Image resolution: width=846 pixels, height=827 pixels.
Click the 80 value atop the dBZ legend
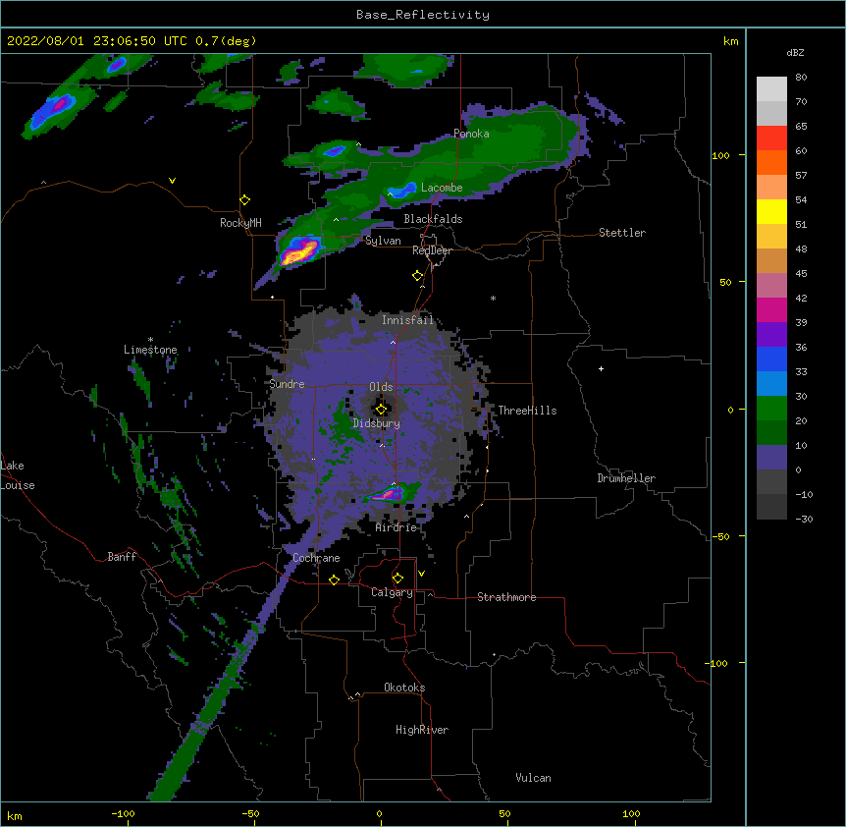tap(801, 78)
